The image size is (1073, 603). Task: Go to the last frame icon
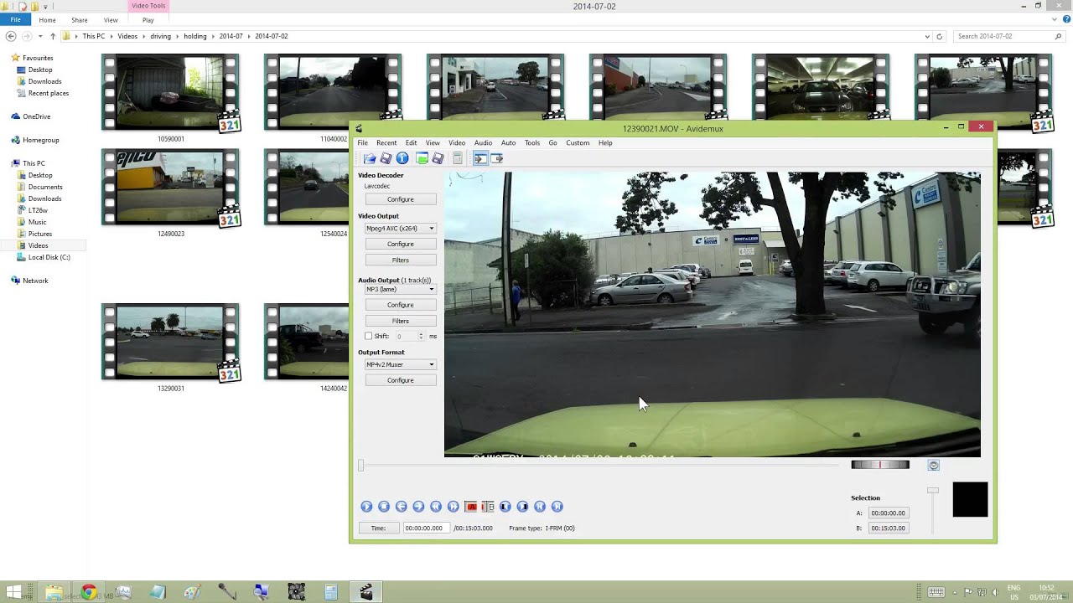pyautogui.click(x=557, y=507)
